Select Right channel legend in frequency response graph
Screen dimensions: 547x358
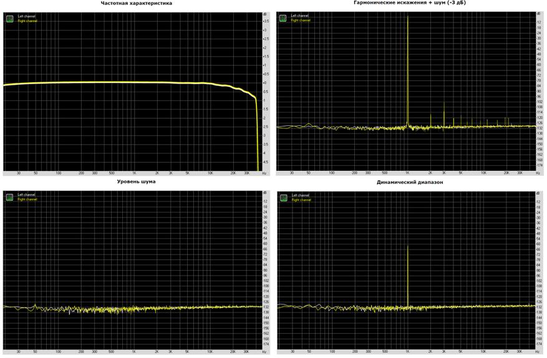[27, 21]
